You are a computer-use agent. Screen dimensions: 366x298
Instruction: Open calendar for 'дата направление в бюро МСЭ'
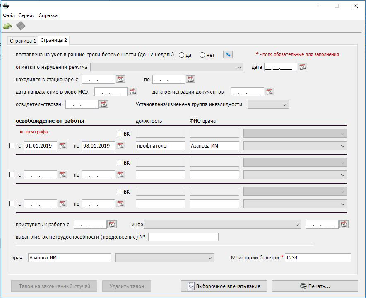coord(132,92)
